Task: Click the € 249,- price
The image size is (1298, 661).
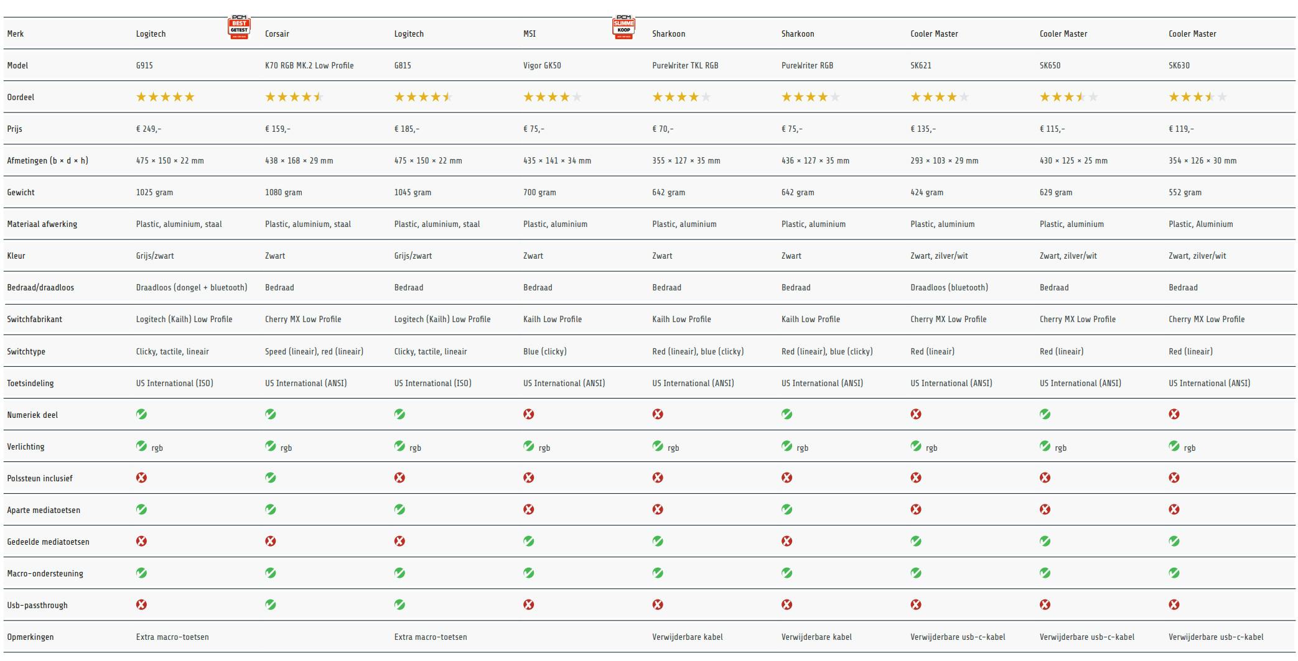Action: (x=149, y=129)
